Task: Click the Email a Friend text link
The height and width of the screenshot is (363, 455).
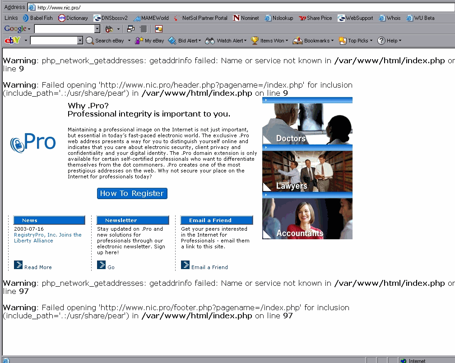Action: (209, 267)
